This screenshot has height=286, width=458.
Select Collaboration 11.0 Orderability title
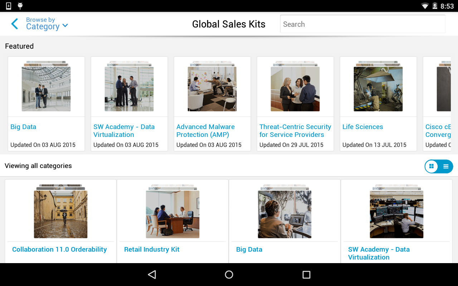pos(59,250)
